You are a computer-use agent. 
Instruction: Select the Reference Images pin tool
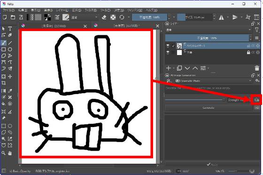point(4,118)
